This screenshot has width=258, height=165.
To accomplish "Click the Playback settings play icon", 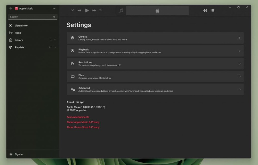I will pyautogui.click(x=72, y=51).
